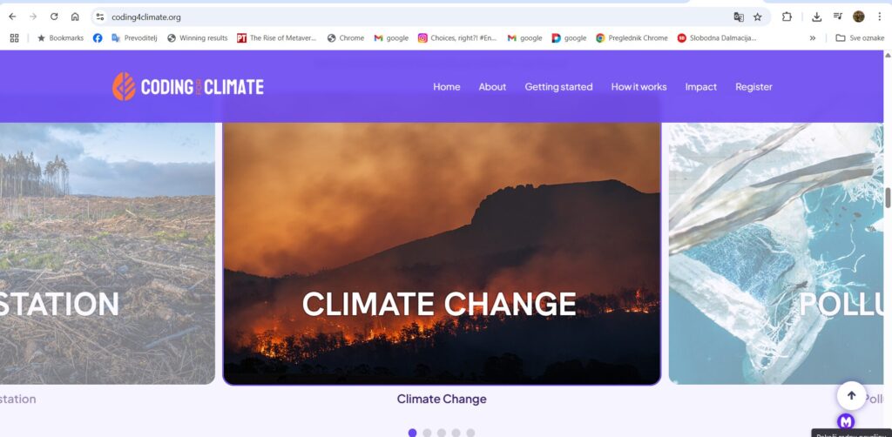Expand hidden bookmarks chevron
The width and height of the screenshot is (892, 437).
pos(813,38)
